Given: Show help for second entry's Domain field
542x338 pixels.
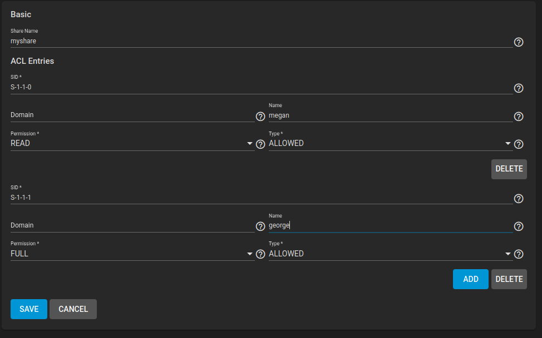Looking at the screenshot, I should pyautogui.click(x=260, y=226).
